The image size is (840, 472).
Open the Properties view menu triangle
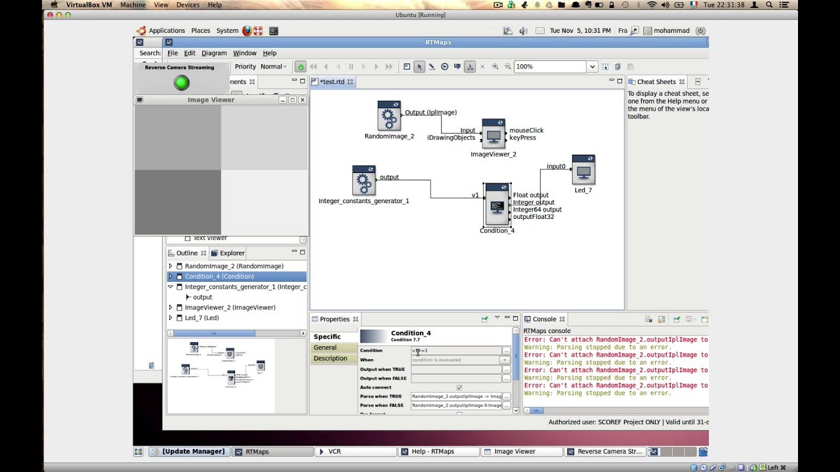[x=497, y=318]
